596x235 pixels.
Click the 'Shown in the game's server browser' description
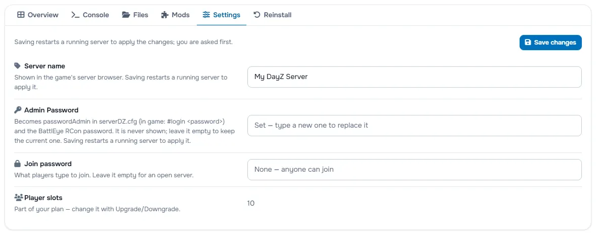click(x=121, y=82)
